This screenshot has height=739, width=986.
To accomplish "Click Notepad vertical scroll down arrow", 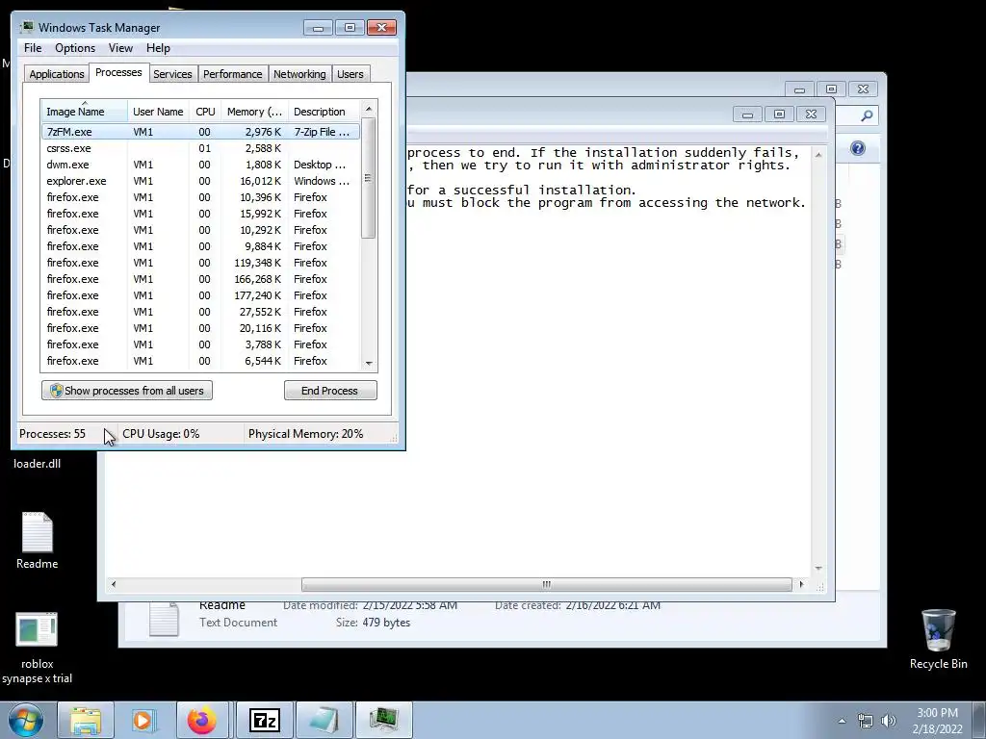I will [x=818, y=568].
